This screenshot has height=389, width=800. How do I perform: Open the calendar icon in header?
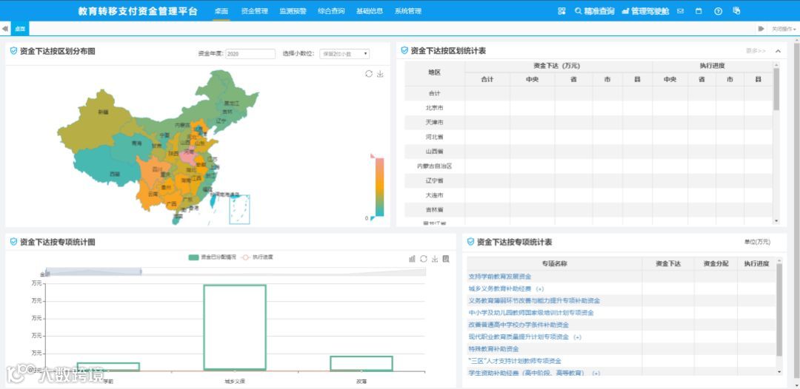(x=699, y=10)
